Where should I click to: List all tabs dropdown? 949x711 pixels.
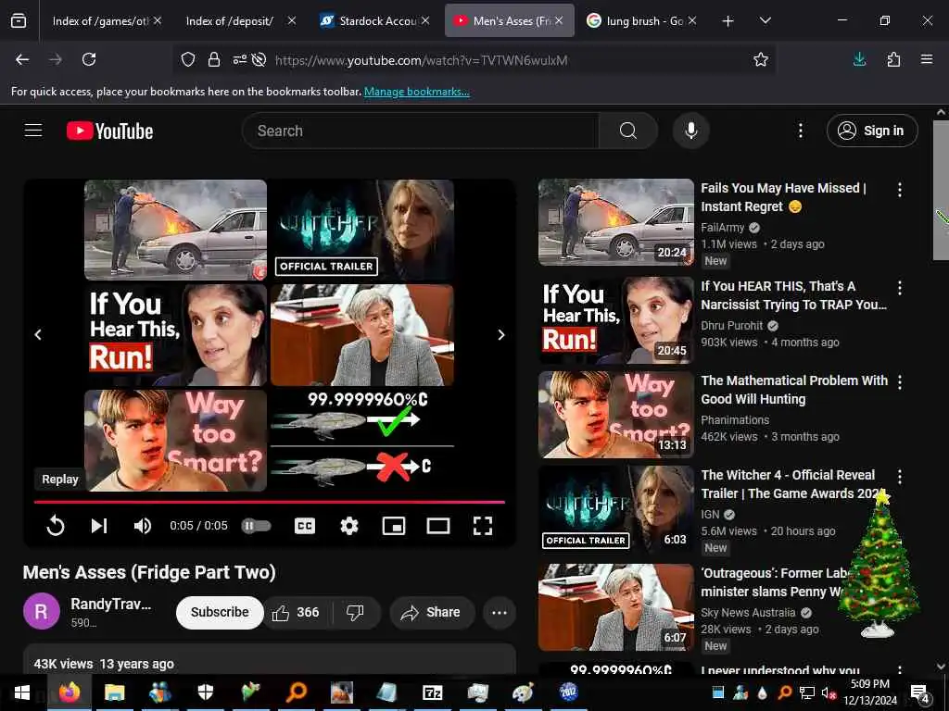tap(765, 20)
